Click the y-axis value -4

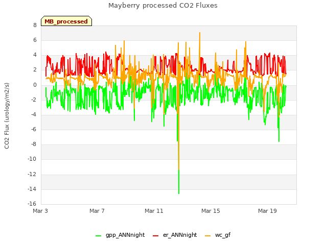34,114
